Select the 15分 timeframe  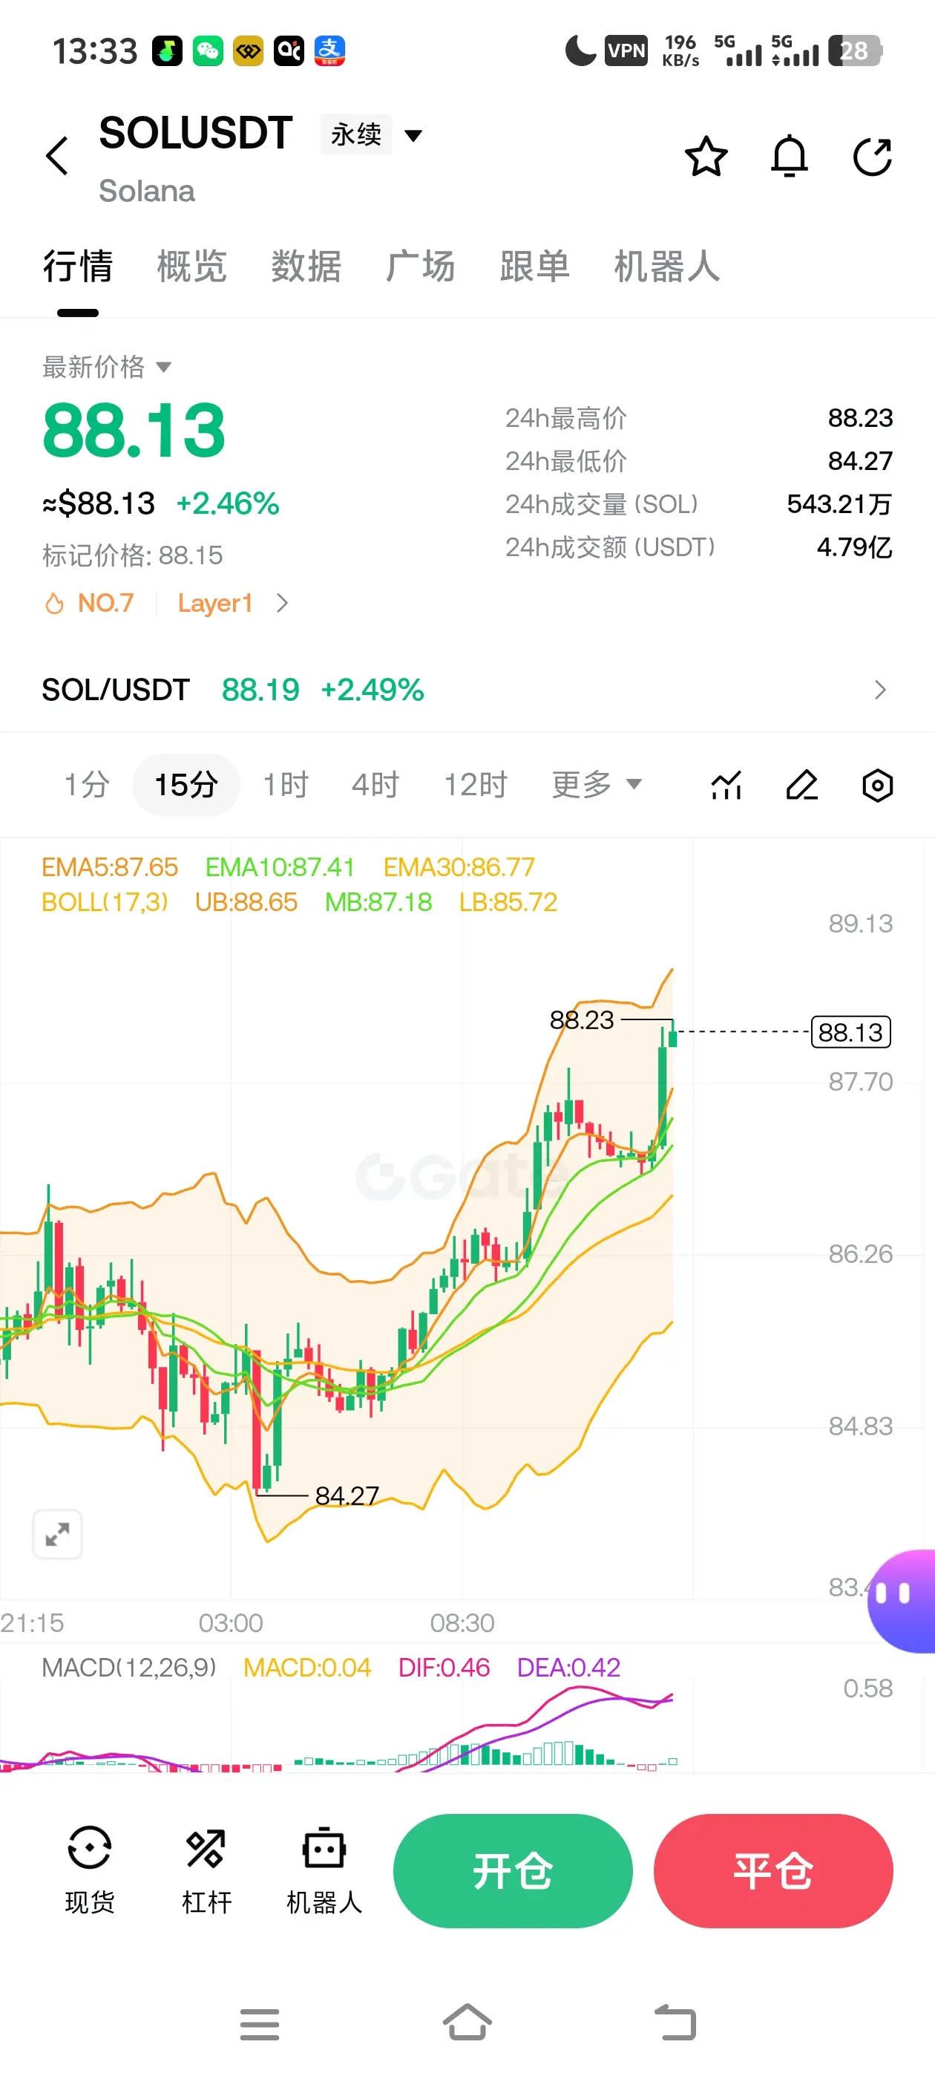(186, 785)
